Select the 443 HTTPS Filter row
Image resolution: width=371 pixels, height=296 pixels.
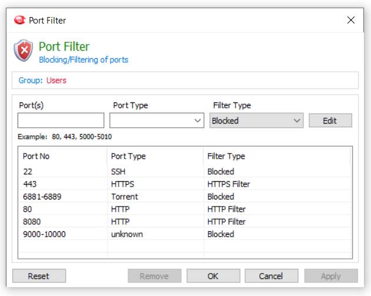click(185, 184)
